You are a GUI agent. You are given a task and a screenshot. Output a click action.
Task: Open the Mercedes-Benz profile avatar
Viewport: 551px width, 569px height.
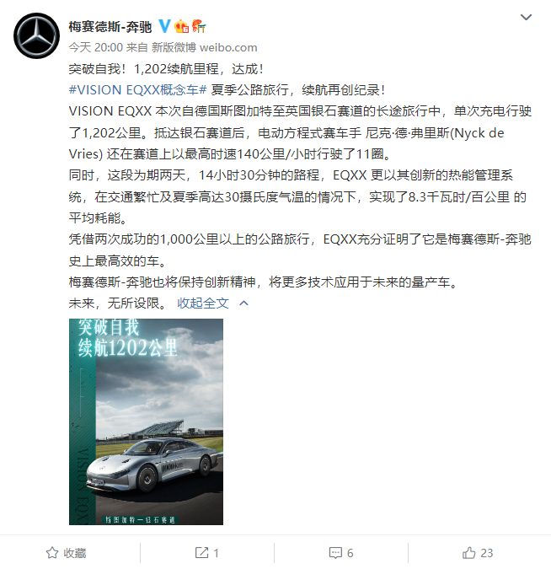click(36, 35)
